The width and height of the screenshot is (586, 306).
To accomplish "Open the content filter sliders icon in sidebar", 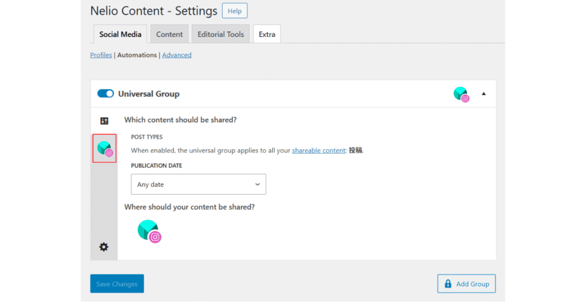I will pyautogui.click(x=104, y=120).
